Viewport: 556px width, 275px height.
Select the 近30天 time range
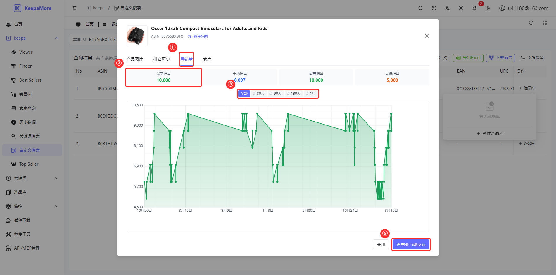[259, 94]
